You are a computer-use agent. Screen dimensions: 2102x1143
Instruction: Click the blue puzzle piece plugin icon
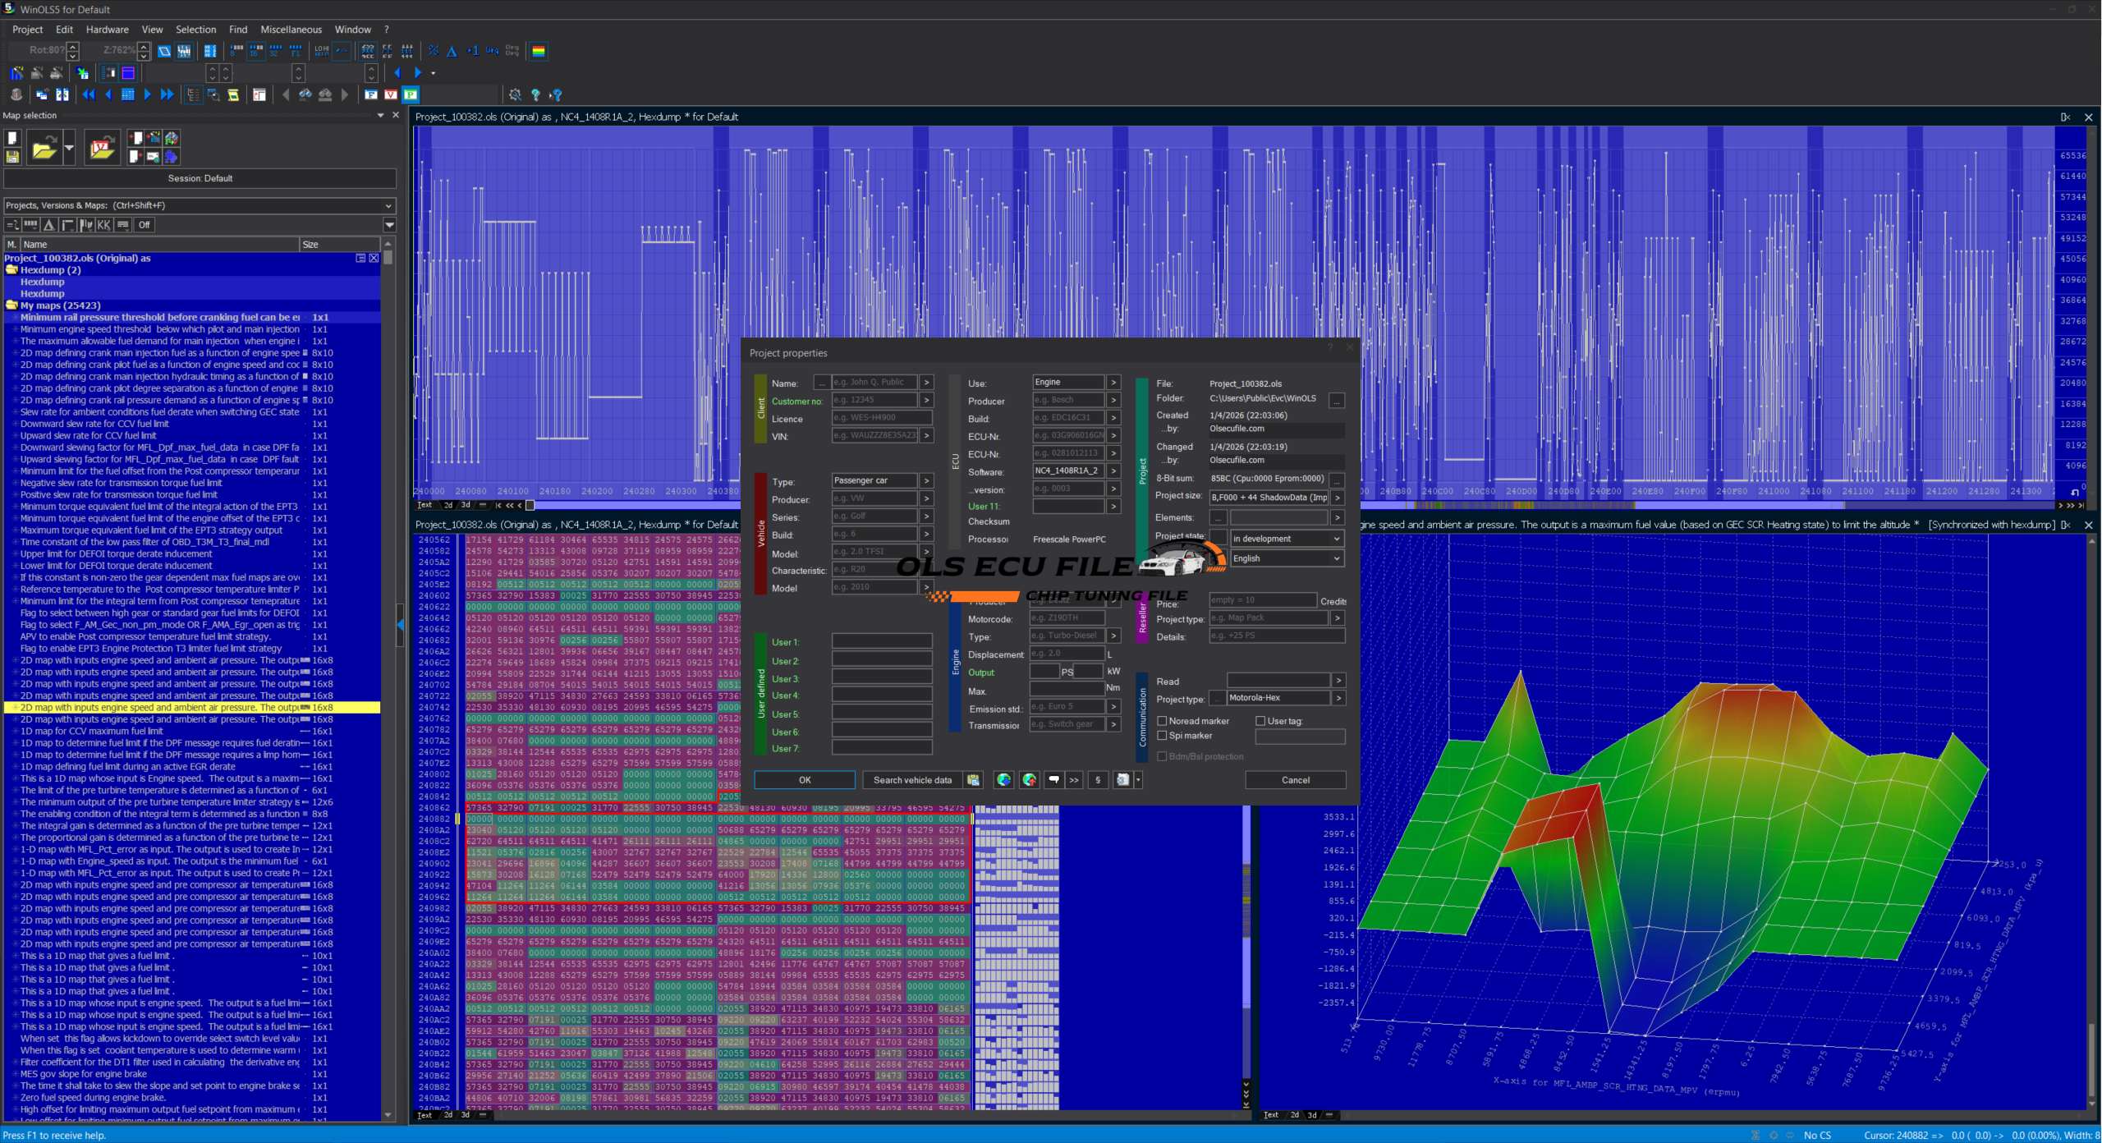pos(171,156)
